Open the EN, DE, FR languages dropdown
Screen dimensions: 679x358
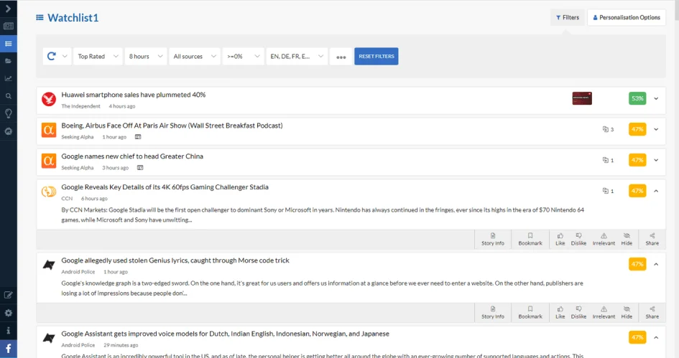pyautogui.click(x=297, y=56)
